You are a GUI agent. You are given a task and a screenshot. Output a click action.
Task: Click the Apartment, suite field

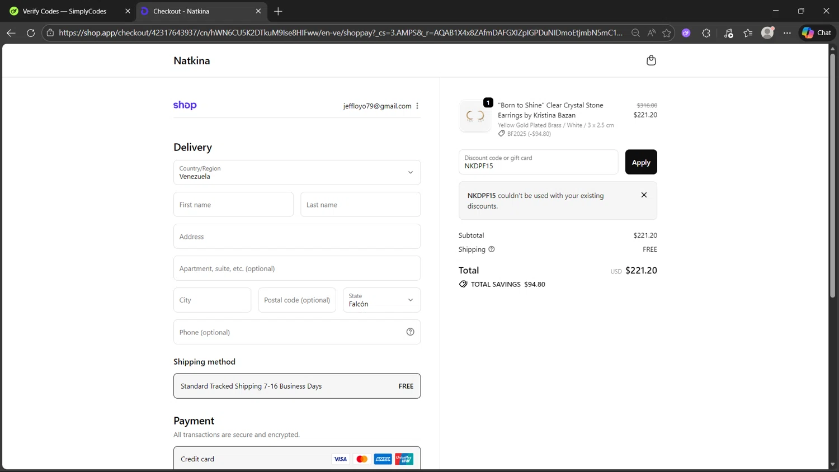(x=297, y=268)
